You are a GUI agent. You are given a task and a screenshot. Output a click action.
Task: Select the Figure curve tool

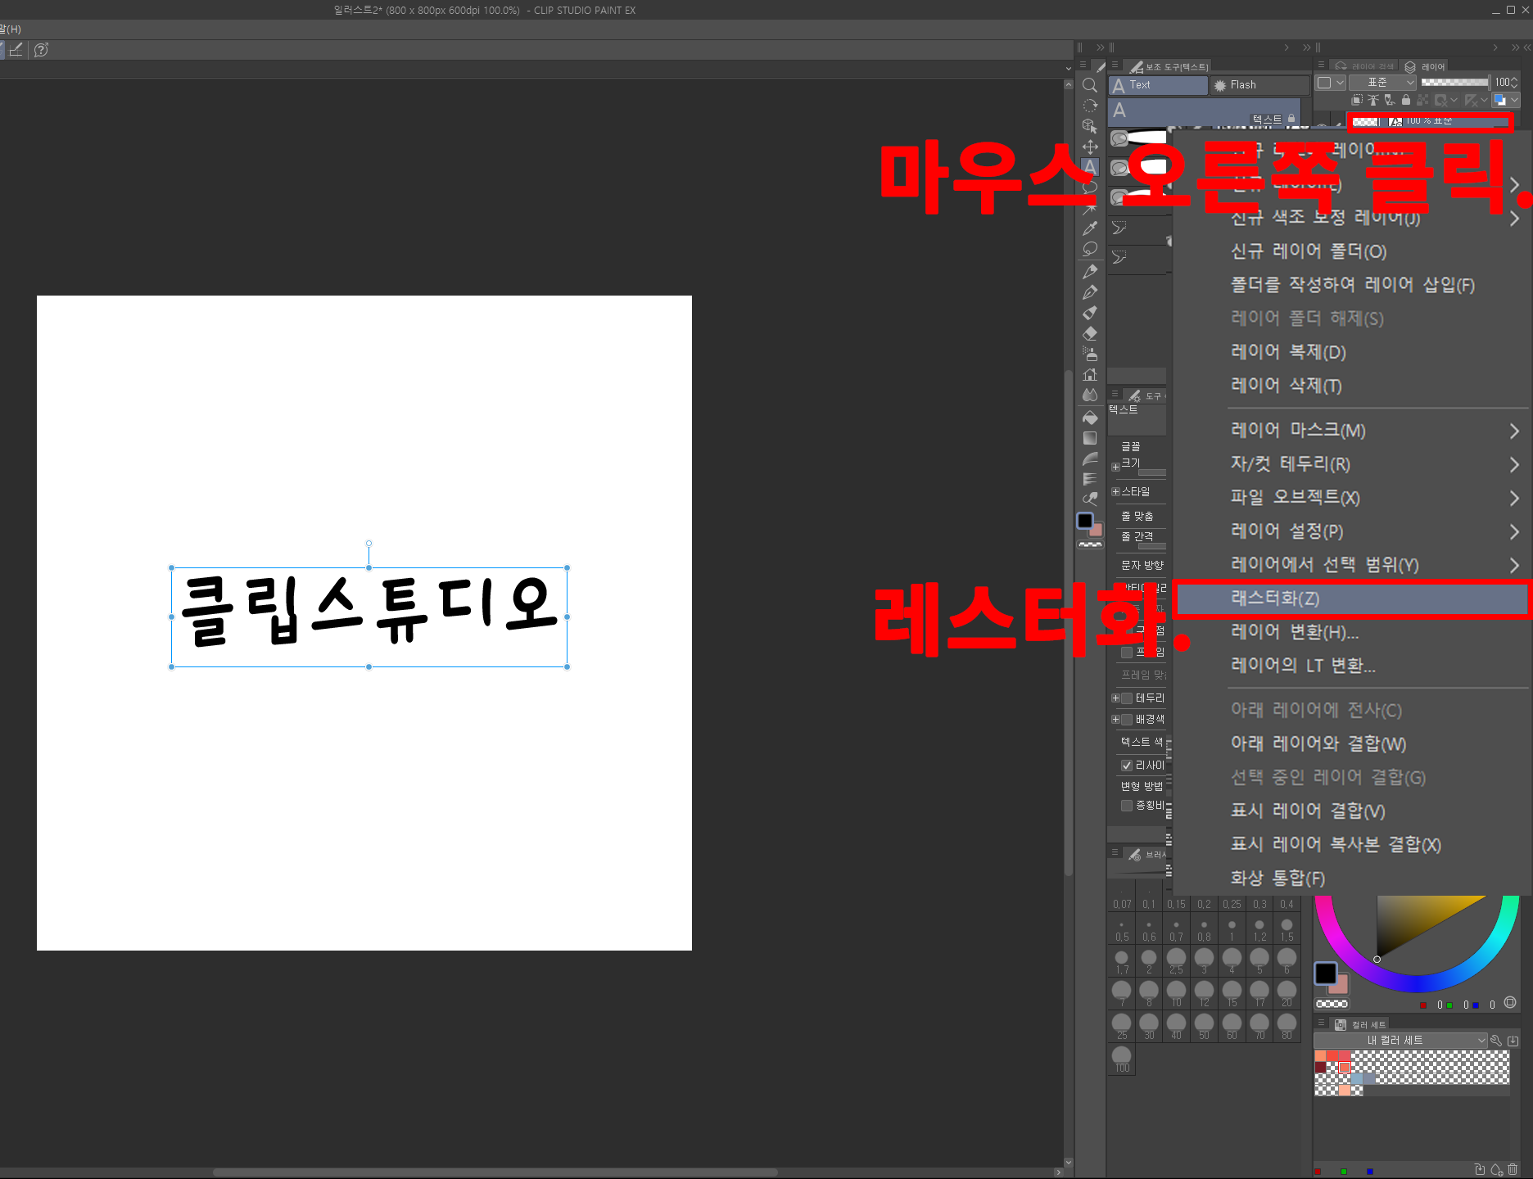tap(1089, 458)
